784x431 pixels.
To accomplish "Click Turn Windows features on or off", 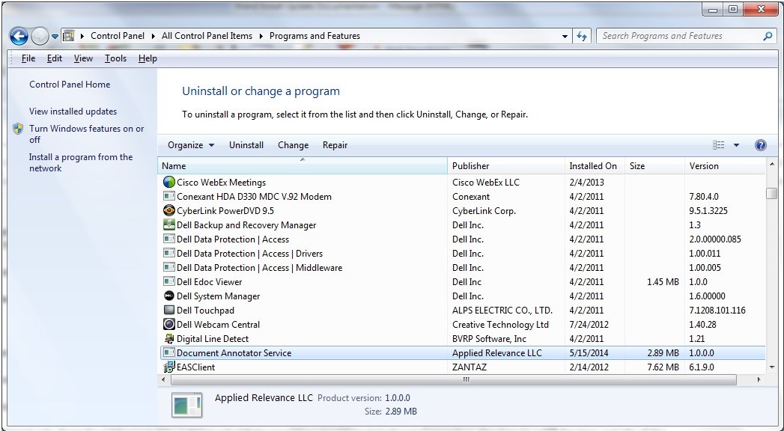I will click(87, 134).
